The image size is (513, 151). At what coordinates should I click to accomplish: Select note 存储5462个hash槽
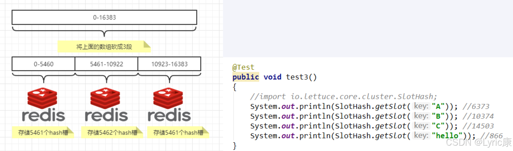112,132
